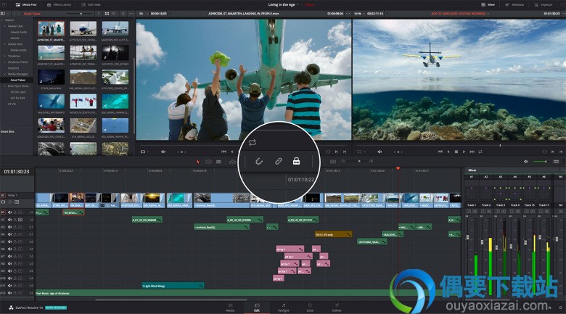Adjust the media pool thumbnail size slider
Image resolution: width=566 pixels, height=314 pixels.
(81, 13)
